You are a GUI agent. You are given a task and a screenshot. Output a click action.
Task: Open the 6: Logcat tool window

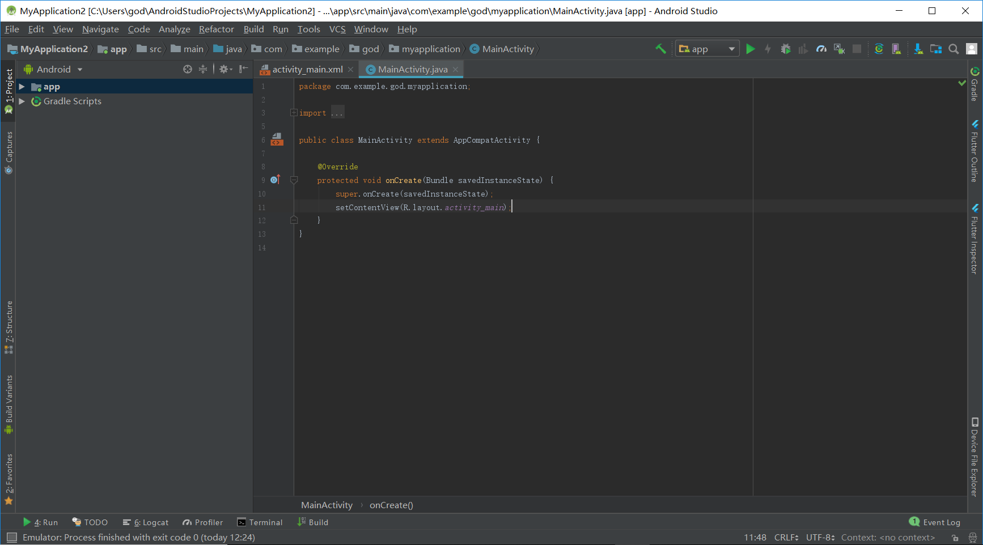tap(145, 522)
